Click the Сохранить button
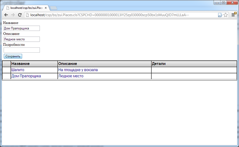Screen dimensions: 239x147 coord(13,56)
